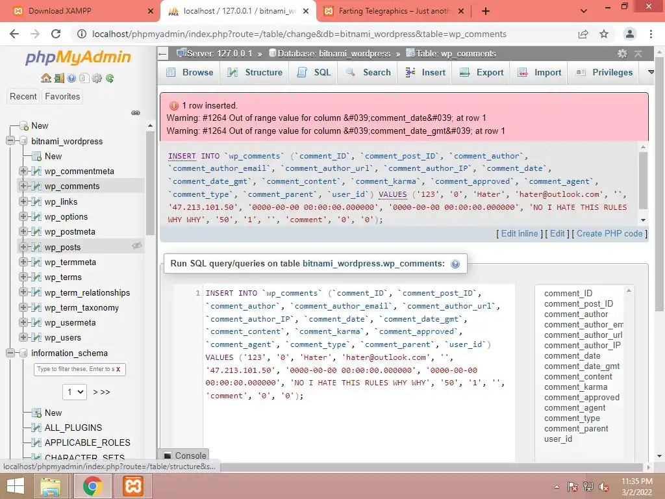
Task: Click the Favorites tables button
Action: (62, 96)
